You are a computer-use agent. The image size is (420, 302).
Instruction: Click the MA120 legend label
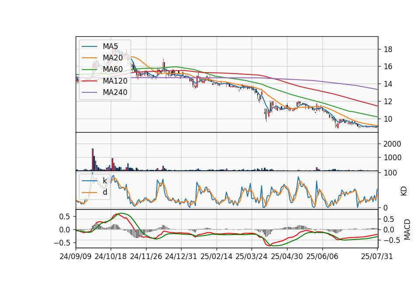coord(115,81)
